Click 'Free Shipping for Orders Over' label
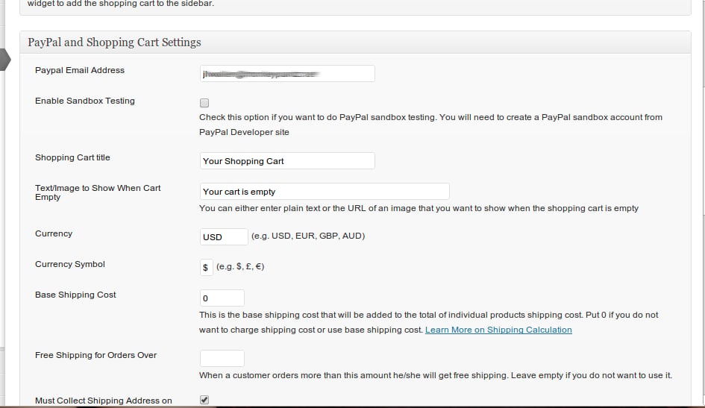705x408 pixels. click(x=95, y=355)
